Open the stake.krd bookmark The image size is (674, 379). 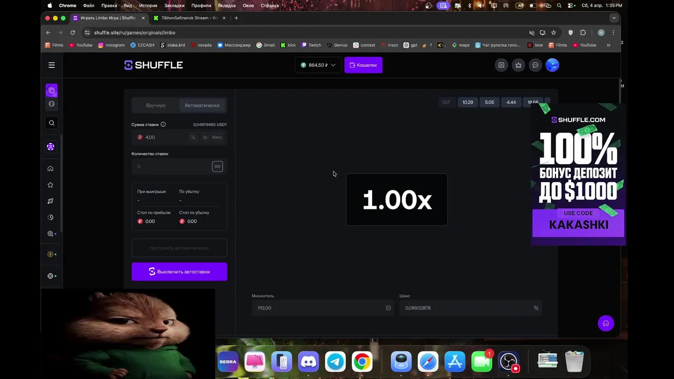(x=173, y=45)
